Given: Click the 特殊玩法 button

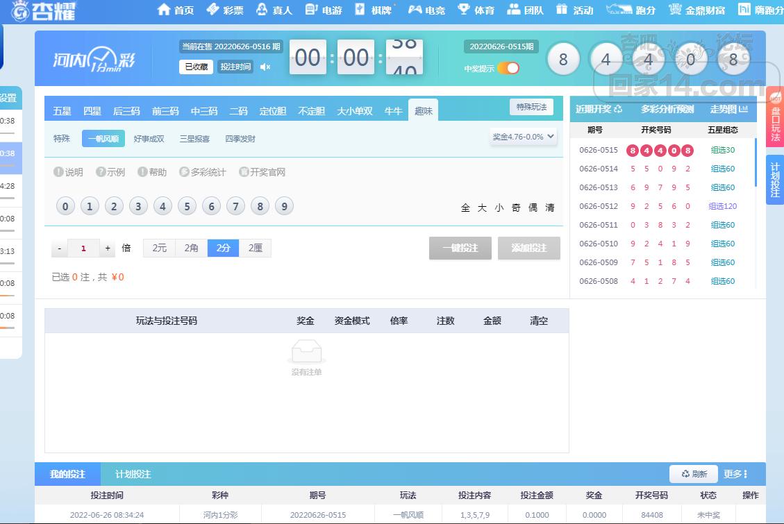Looking at the screenshot, I should coord(531,107).
